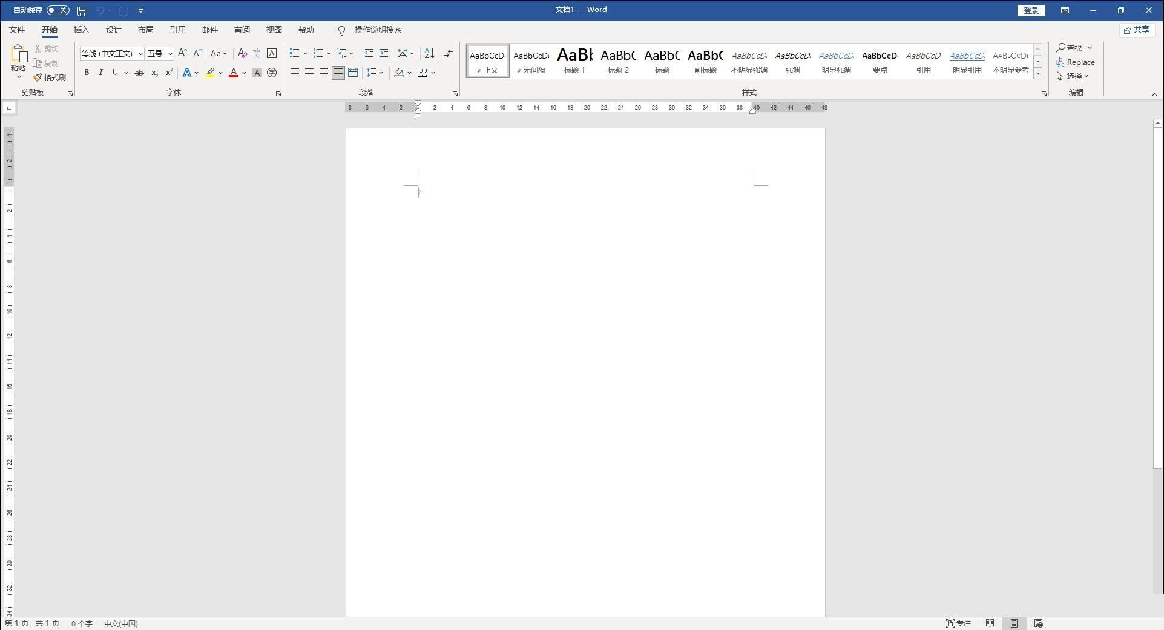This screenshot has width=1164, height=630.
Task: Toggle subscript formatting
Action: [154, 73]
